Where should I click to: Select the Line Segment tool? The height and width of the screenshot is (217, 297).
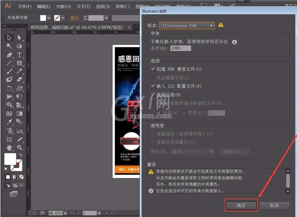click(x=9, y=63)
